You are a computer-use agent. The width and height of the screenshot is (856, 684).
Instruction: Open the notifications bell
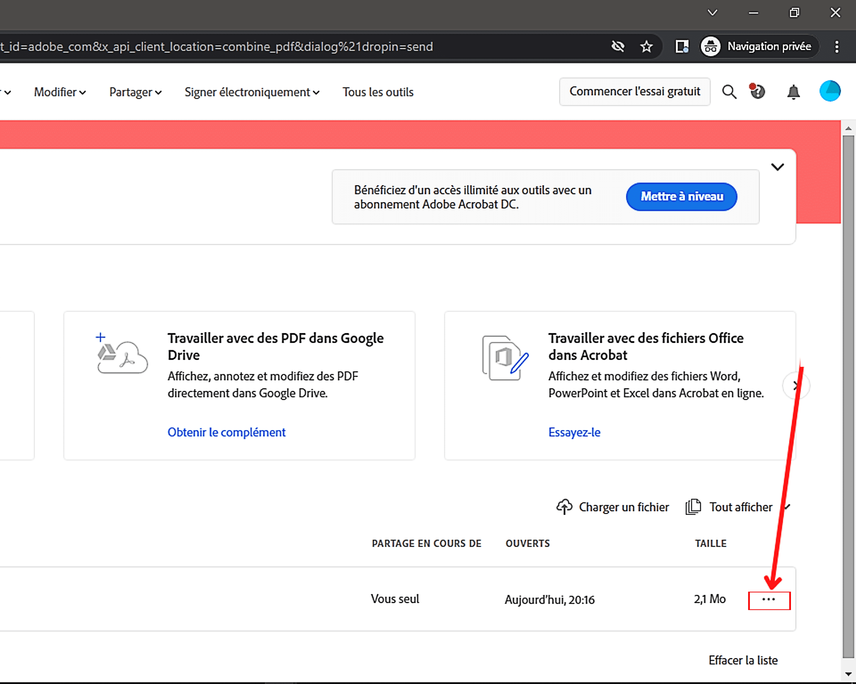coord(794,92)
